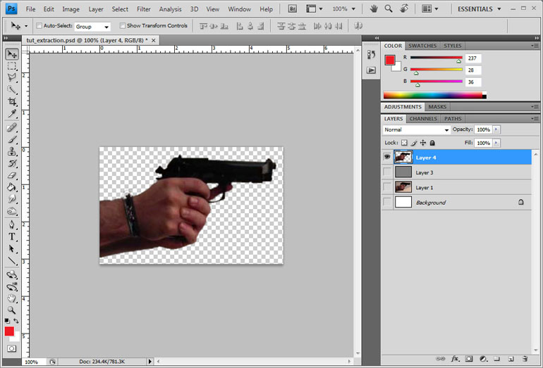Select the Brush tool
The height and width of the screenshot is (368, 543).
[x=12, y=139]
